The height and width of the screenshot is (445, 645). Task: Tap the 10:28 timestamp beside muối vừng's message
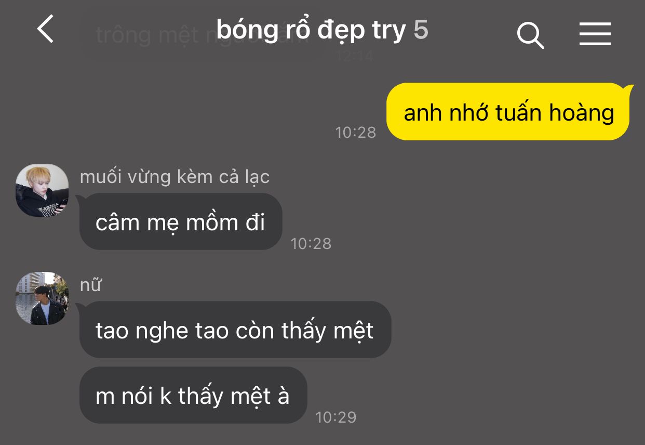[x=311, y=243]
